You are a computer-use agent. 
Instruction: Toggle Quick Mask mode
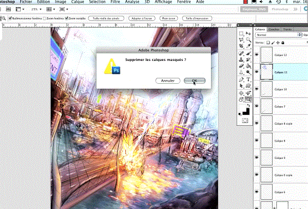pyautogui.click(x=245, y=121)
